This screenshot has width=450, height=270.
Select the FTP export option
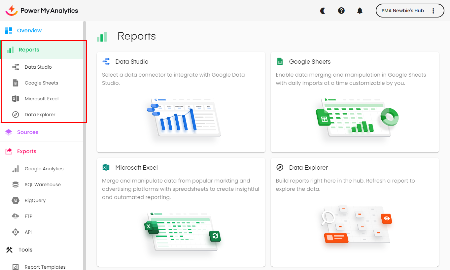28,216
